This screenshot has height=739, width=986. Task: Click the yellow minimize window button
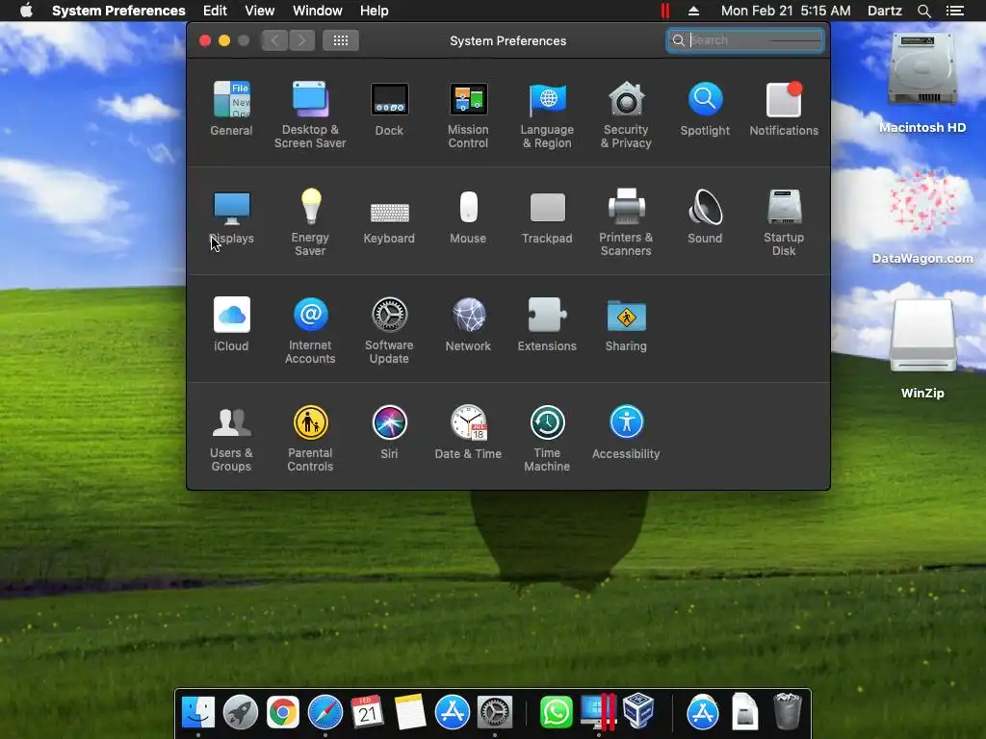point(224,40)
